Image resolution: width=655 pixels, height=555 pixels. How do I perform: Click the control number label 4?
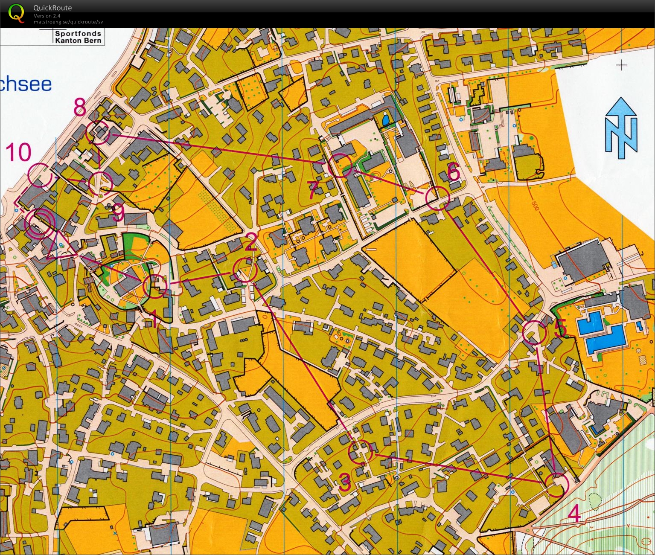point(575,513)
